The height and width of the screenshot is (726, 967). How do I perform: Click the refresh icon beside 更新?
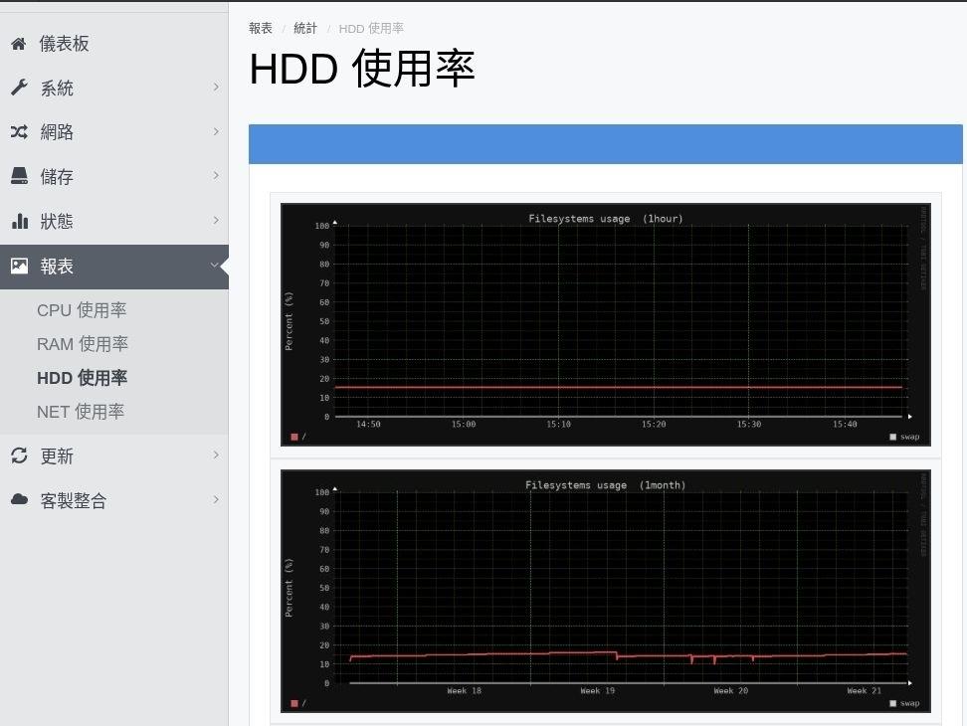[x=19, y=455]
